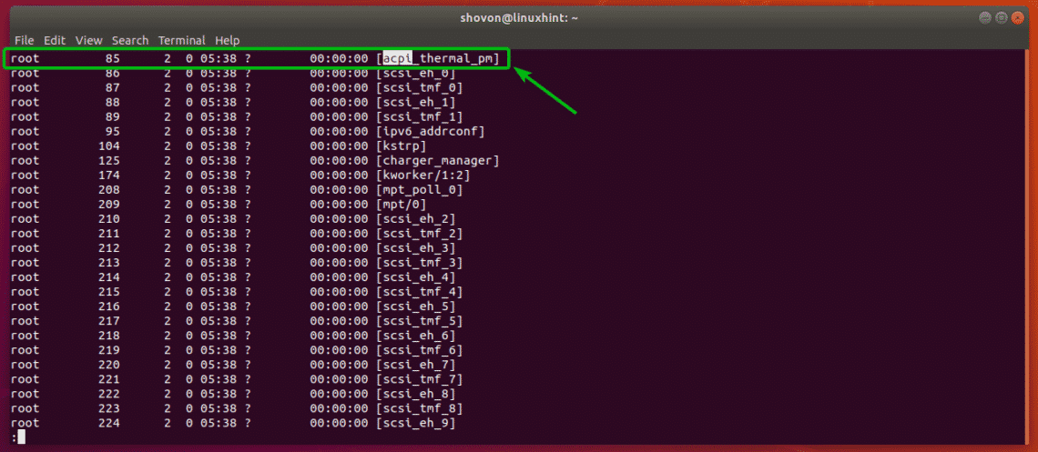
Task: Open the Search menu
Action: (x=129, y=40)
